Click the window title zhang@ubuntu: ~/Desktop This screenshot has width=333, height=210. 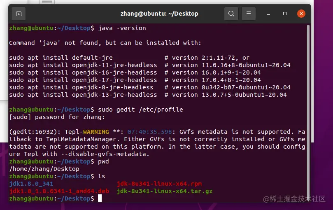(159, 14)
